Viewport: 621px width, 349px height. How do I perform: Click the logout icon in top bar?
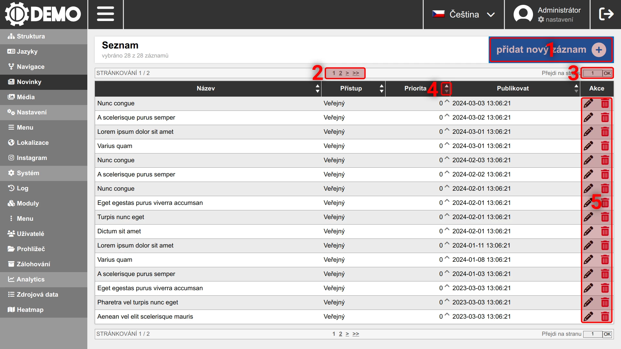606,14
